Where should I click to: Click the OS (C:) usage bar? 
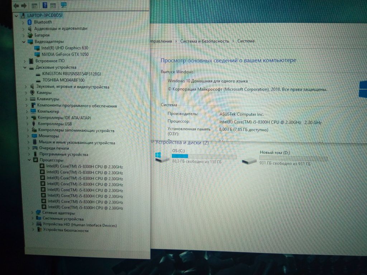point(204,156)
